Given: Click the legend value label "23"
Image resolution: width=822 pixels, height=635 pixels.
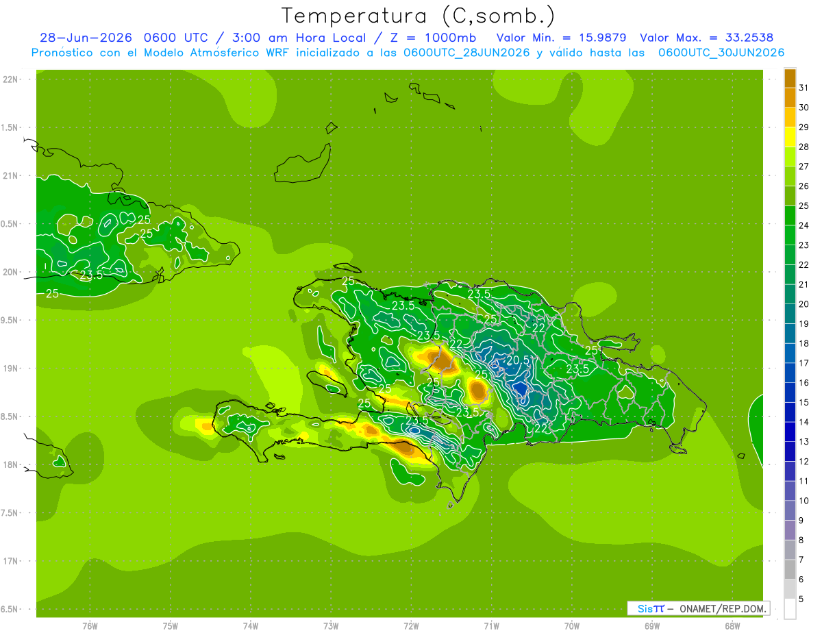Looking at the screenshot, I should pyautogui.click(x=804, y=245).
